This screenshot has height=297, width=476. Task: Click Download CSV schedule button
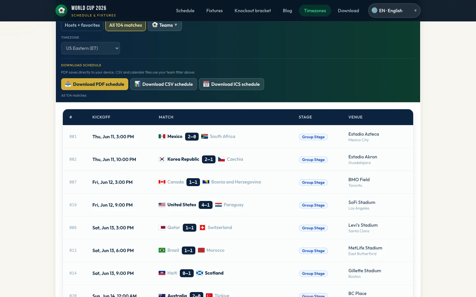pos(164,84)
